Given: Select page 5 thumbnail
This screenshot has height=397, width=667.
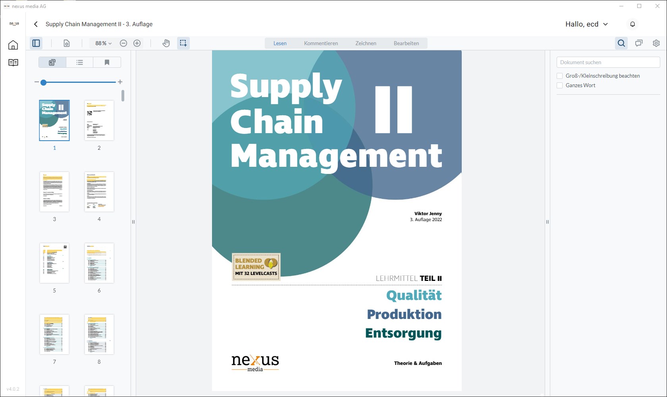Looking at the screenshot, I should [54, 263].
